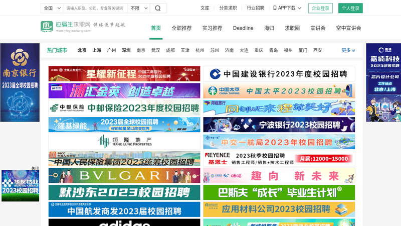
Task: Choose 天津 in hot cities
Action: tap(185, 50)
